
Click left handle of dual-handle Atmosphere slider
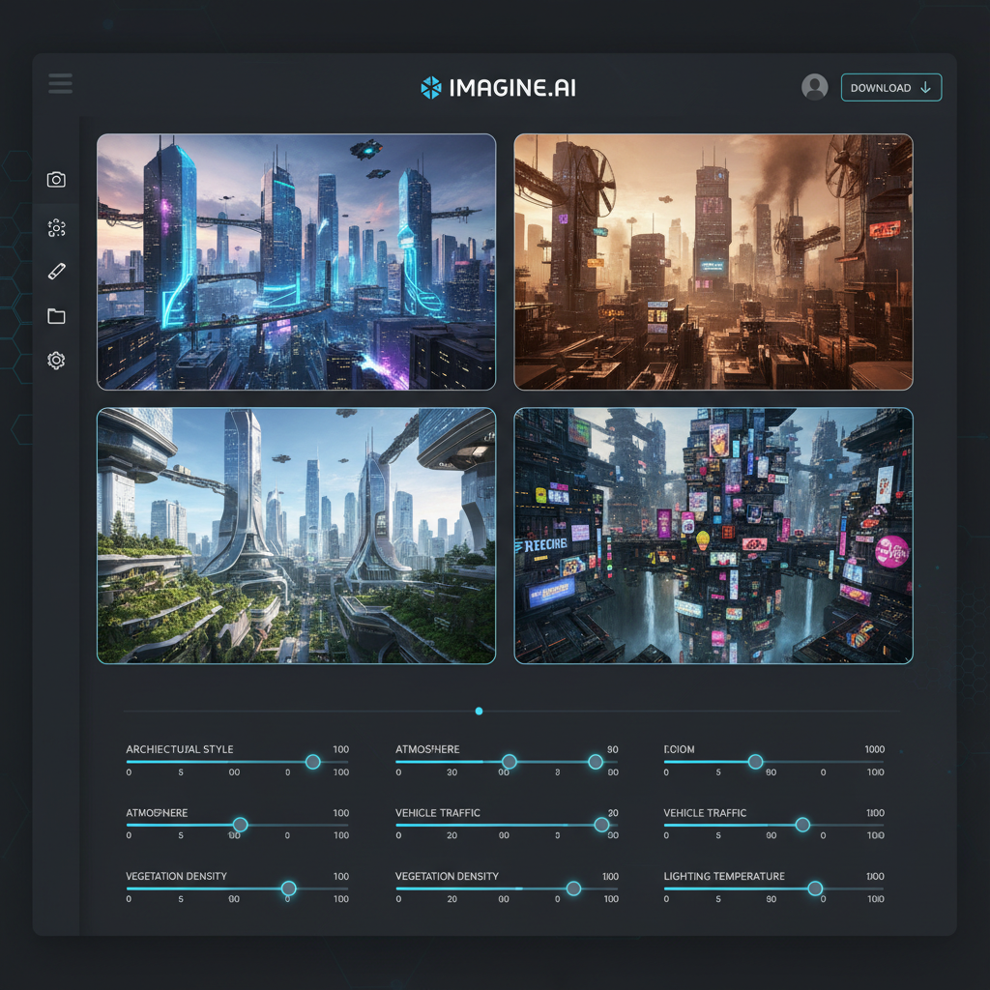509,762
